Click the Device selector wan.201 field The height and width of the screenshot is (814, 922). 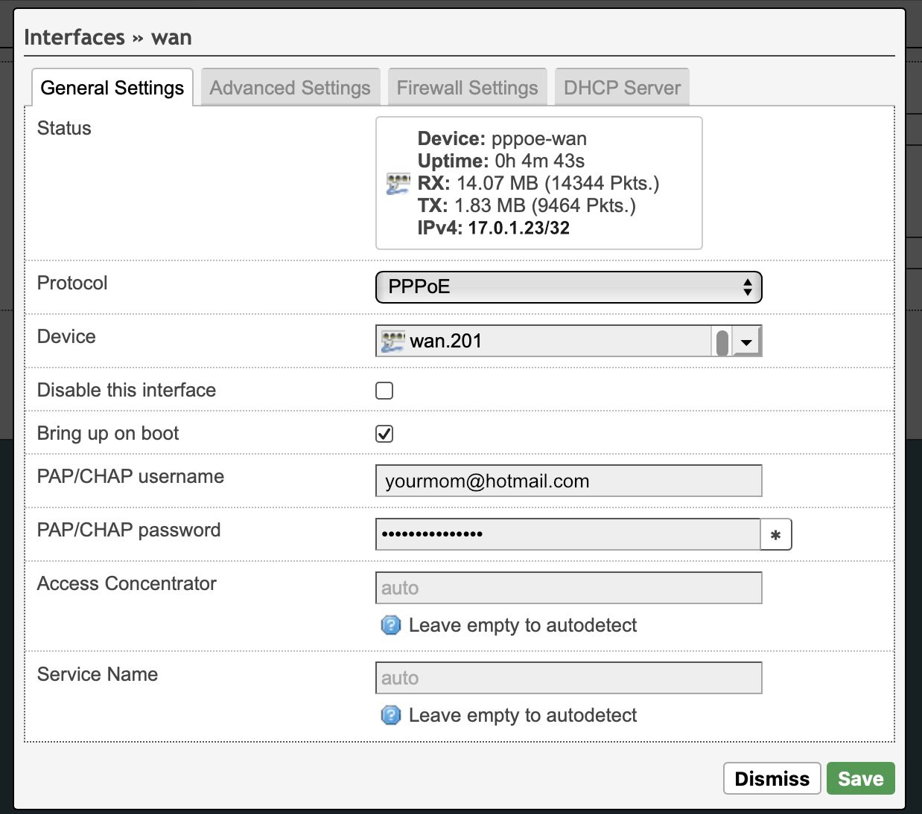point(569,341)
